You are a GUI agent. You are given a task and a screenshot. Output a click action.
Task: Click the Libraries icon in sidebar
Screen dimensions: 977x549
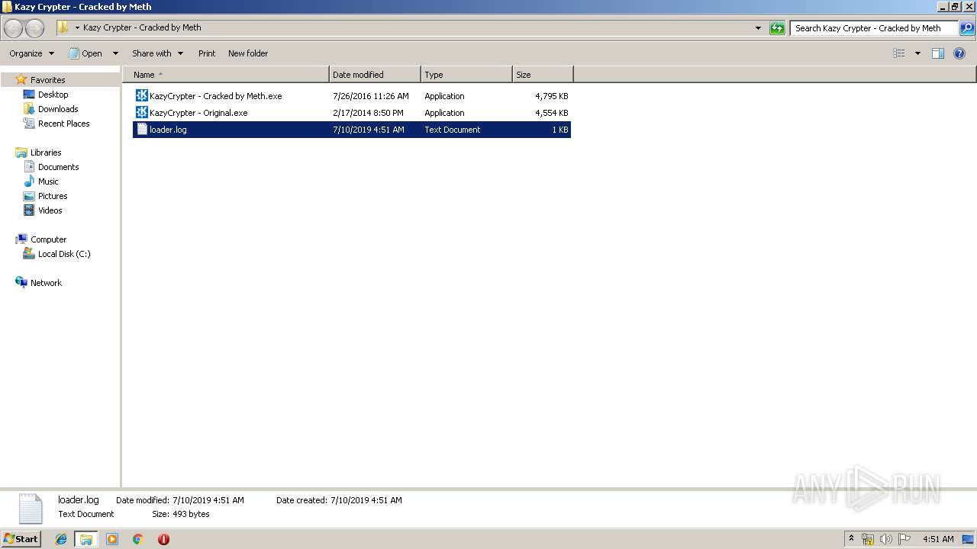click(21, 152)
